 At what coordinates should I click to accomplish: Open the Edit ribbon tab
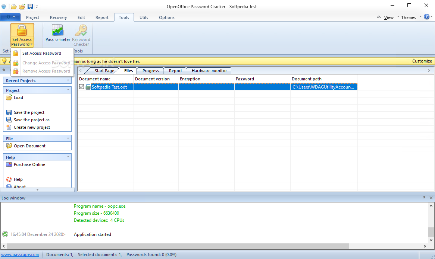[x=81, y=17]
